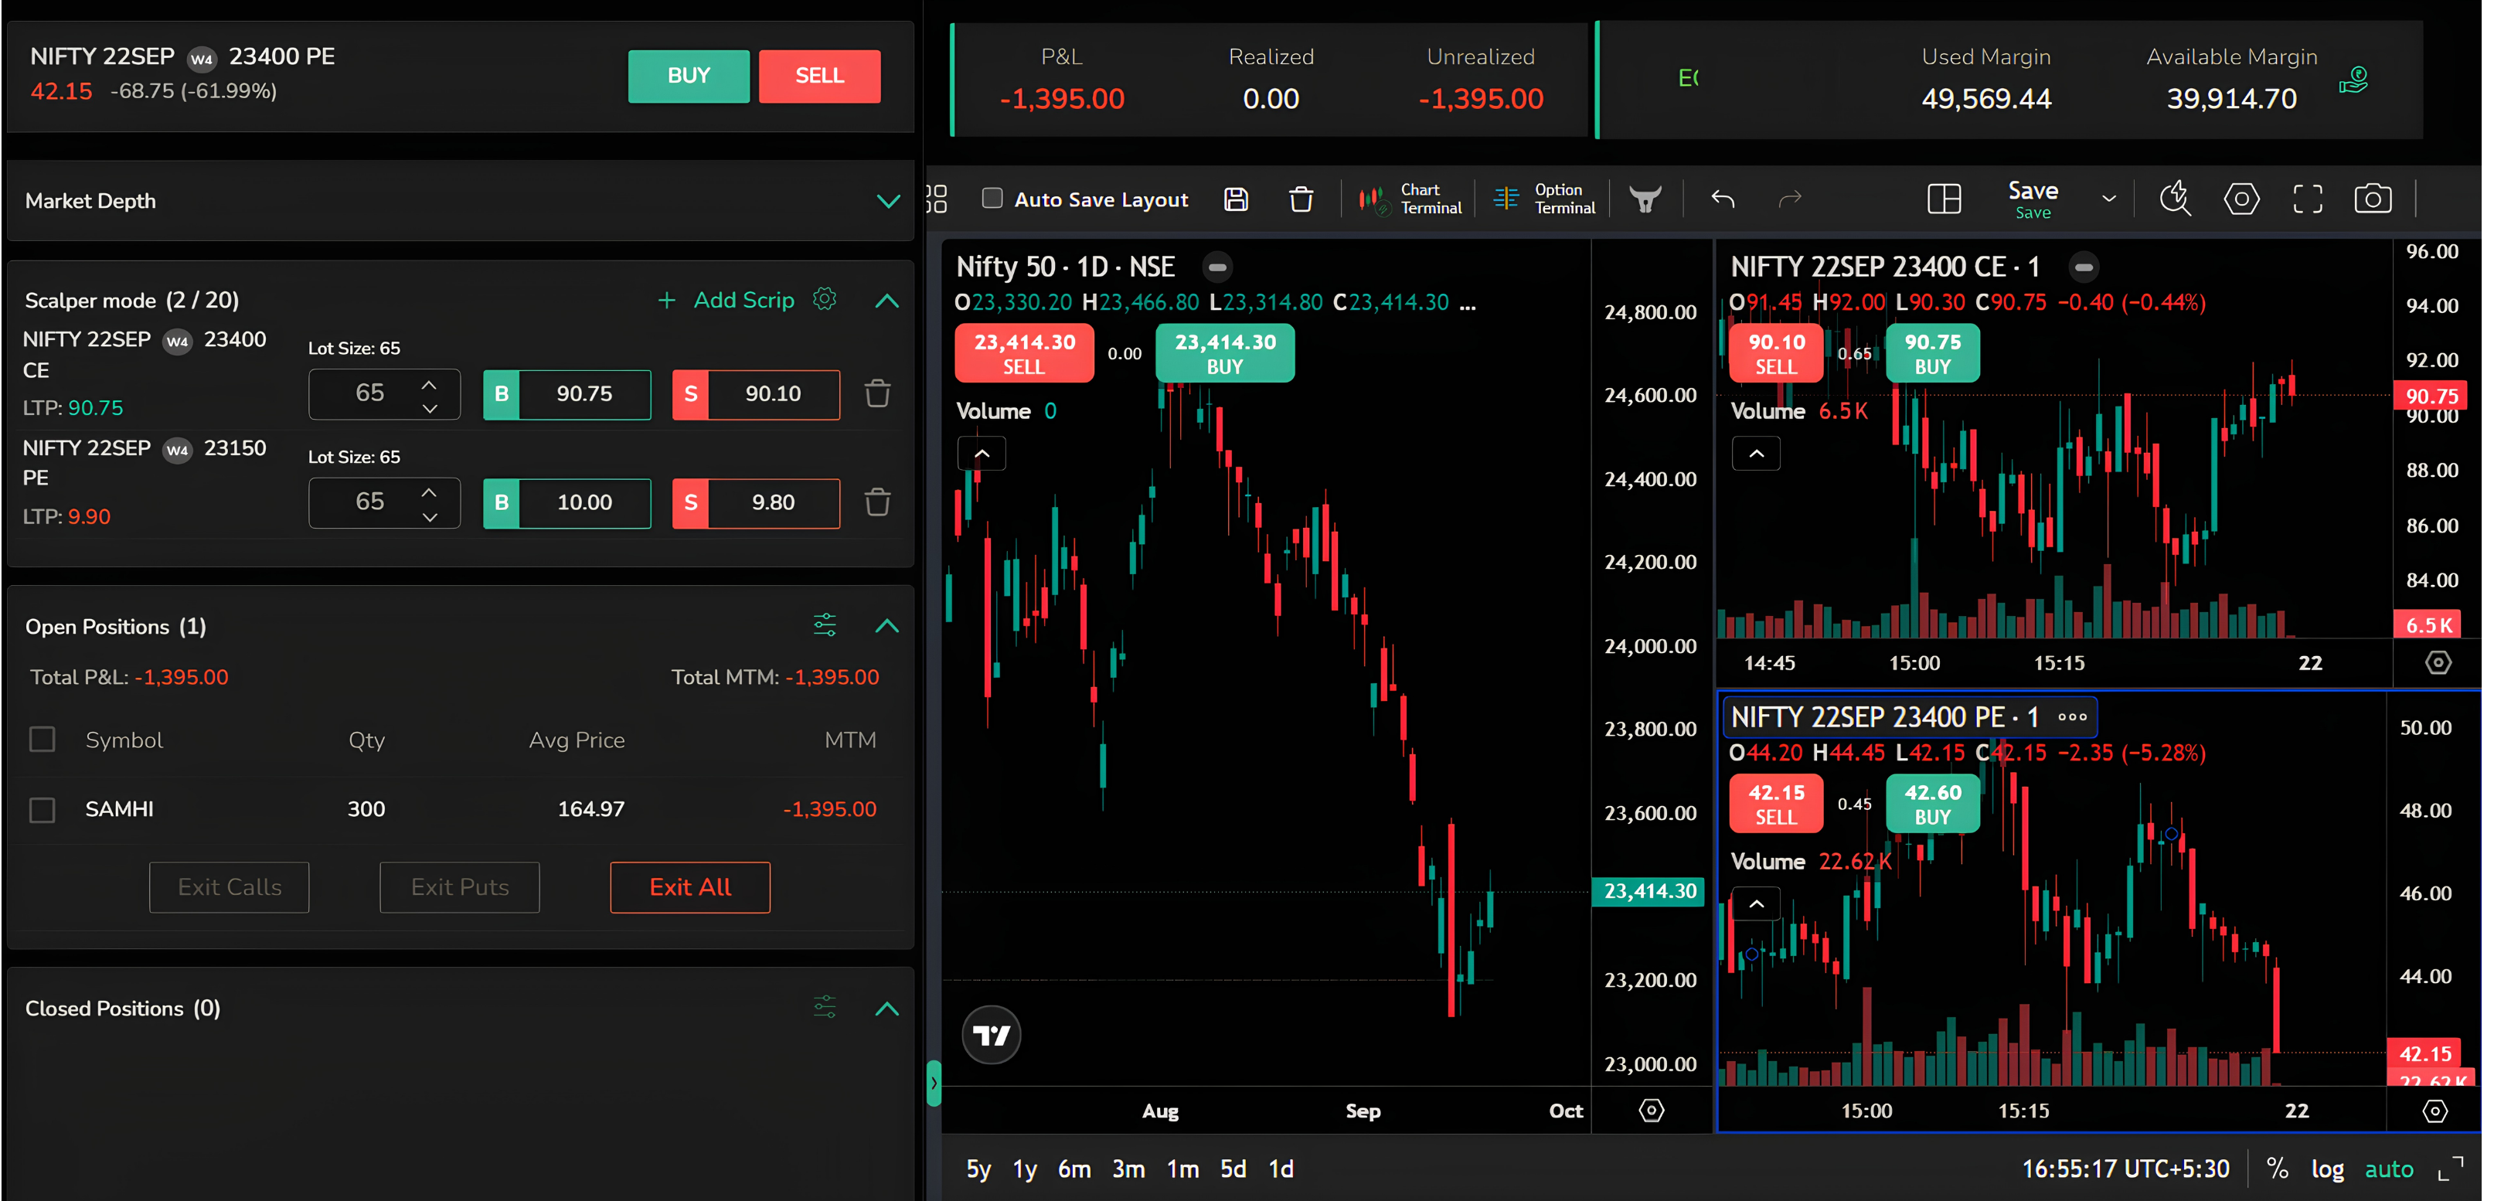Open the Chart Terminal

(1410, 199)
